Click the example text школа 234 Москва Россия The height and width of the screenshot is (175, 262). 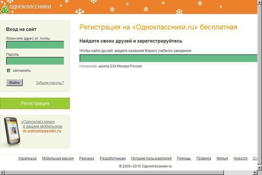120,66
